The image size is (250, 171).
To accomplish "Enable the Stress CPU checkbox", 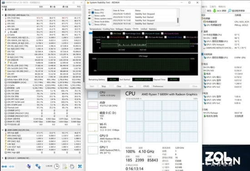I will click(93, 10).
